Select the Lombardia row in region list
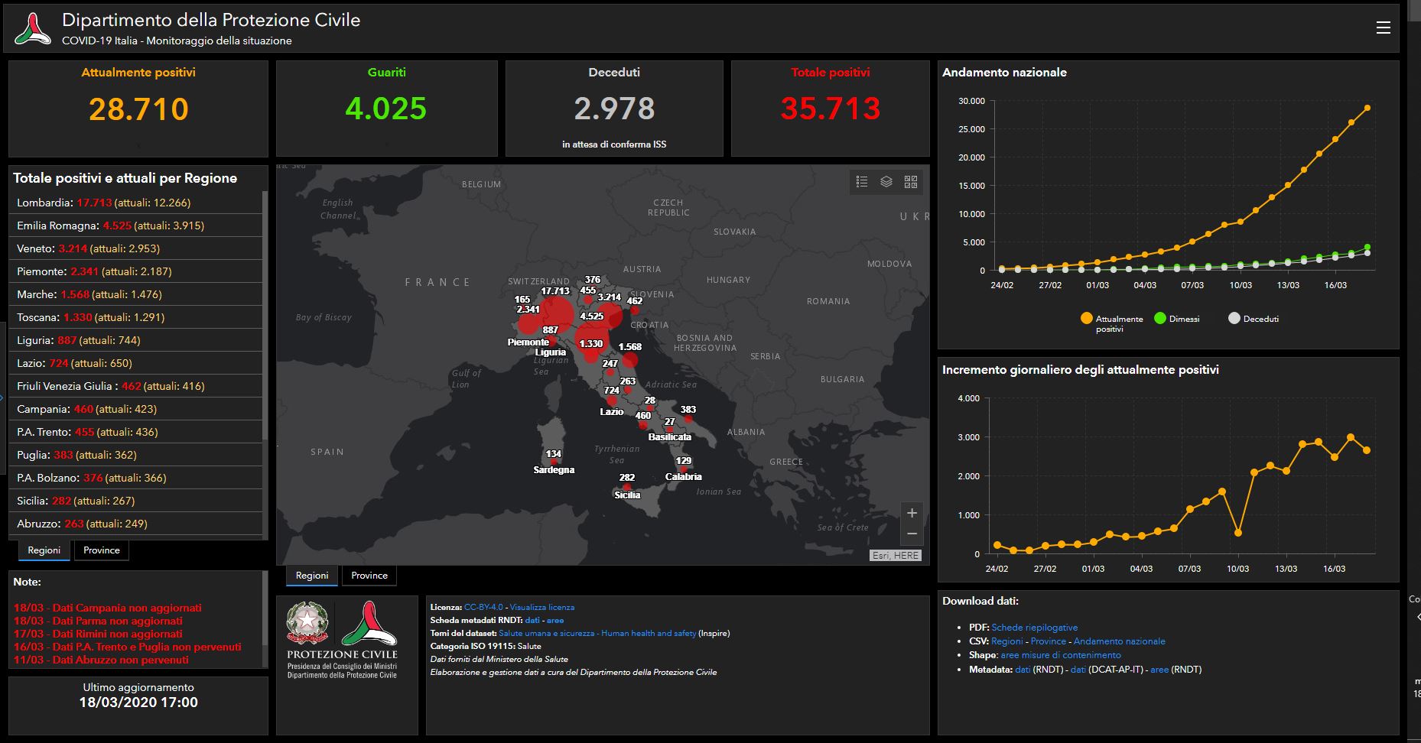 (135, 203)
